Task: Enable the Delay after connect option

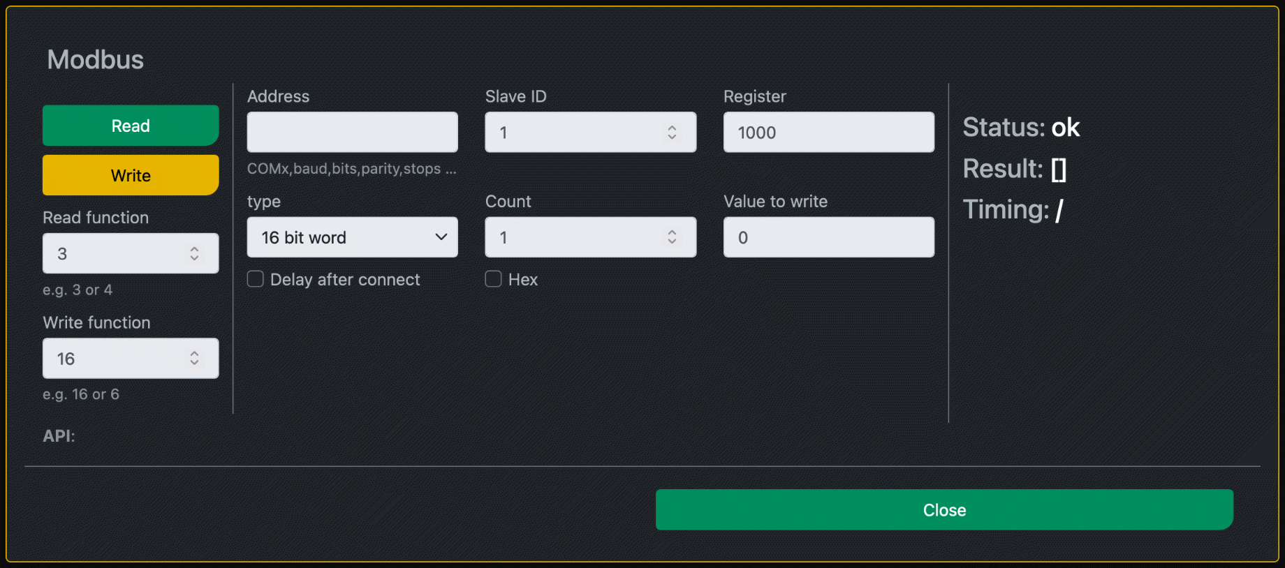Action: coord(255,278)
